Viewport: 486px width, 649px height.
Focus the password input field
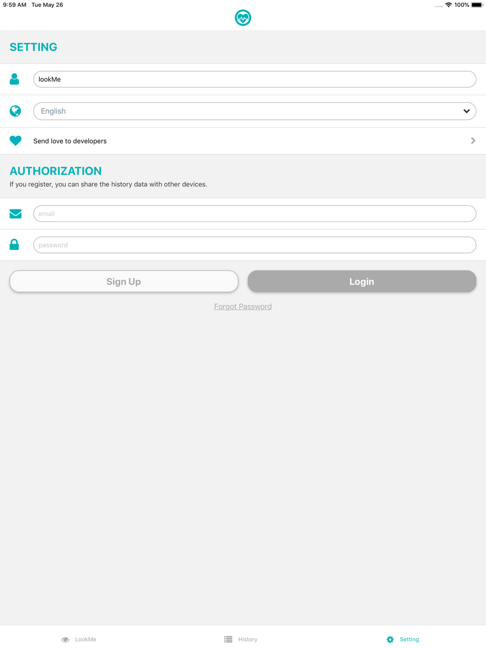click(x=255, y=245)
